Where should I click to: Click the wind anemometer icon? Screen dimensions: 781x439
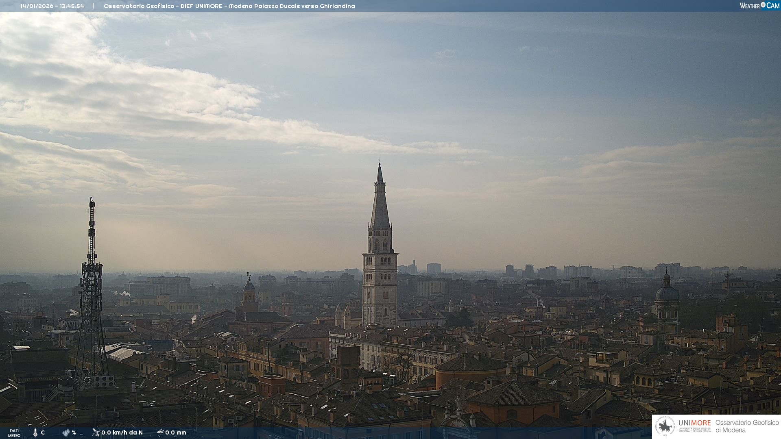[x=96, y=432]
